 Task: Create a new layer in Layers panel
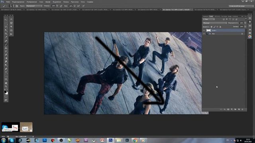coord(239,110)
